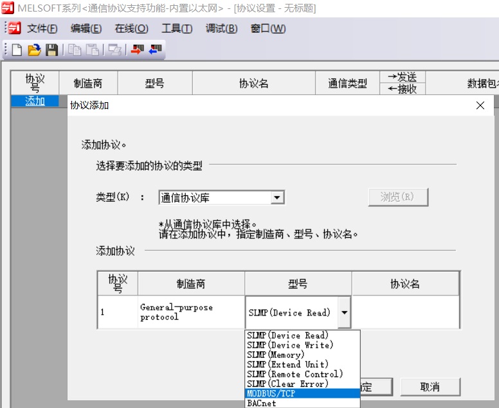
Task: Click the MELSOFT app icon in menu bar
Action: (x=14, y=28)
